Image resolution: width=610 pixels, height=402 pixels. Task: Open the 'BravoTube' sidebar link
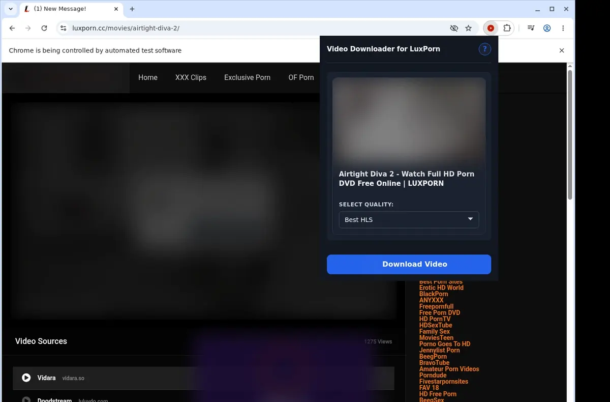click(434, 363)
